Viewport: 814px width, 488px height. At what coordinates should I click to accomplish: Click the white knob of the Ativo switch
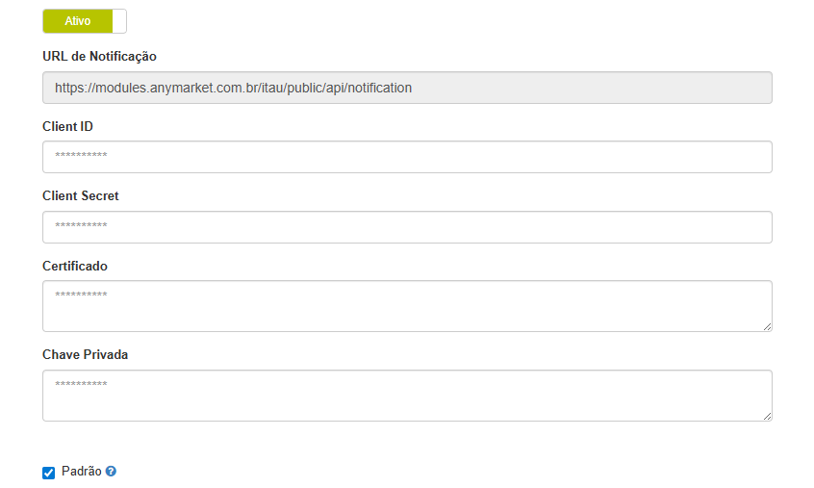(x=119, y=21)
